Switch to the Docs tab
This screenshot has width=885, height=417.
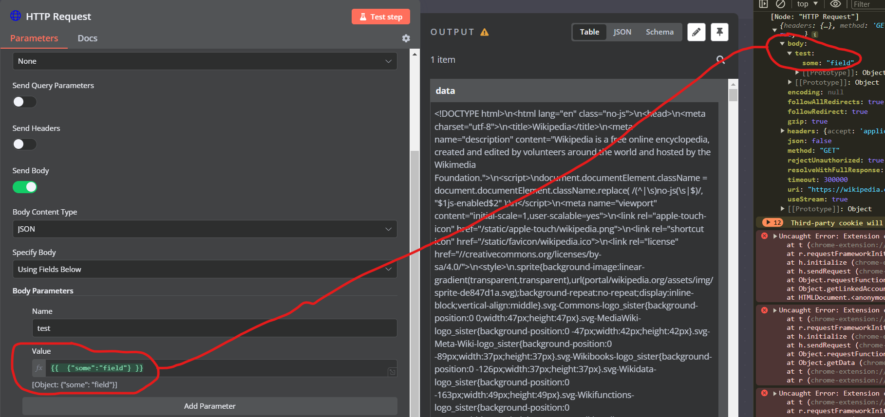[x=87, y=38]
